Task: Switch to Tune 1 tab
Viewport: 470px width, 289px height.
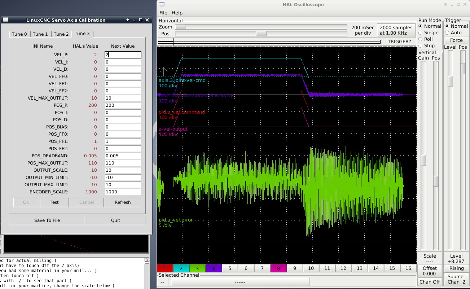Action: click(40, 34)
